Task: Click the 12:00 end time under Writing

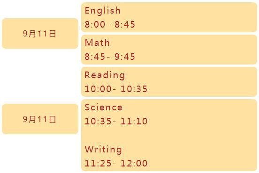Action: pos(134,163)
